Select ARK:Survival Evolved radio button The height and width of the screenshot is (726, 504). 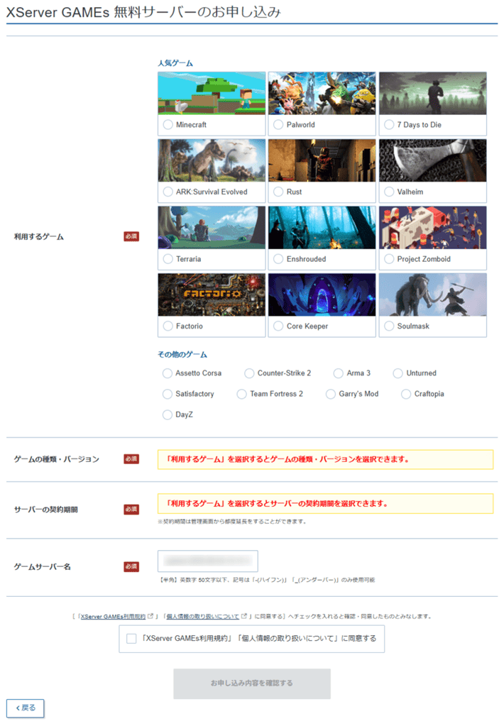168,192
